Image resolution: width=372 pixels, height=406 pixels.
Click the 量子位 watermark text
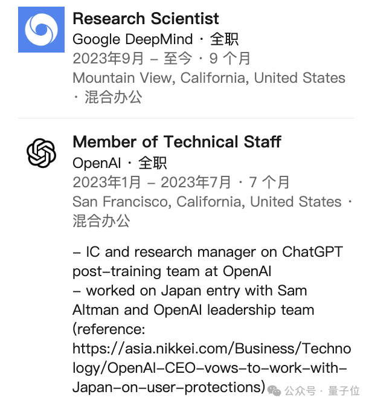click(344, 391)
